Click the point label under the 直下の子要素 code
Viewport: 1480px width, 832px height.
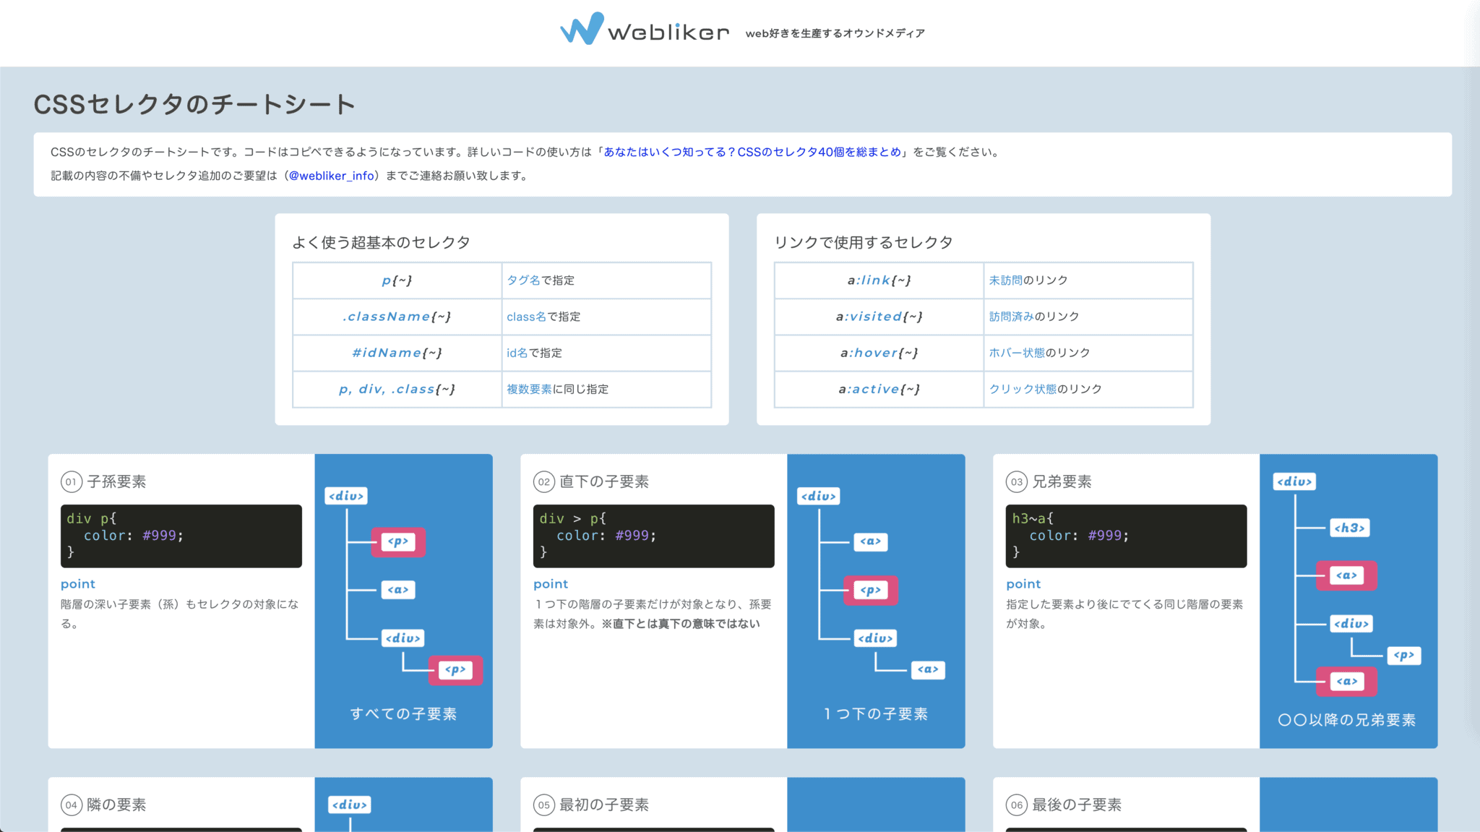pos(551,583)
